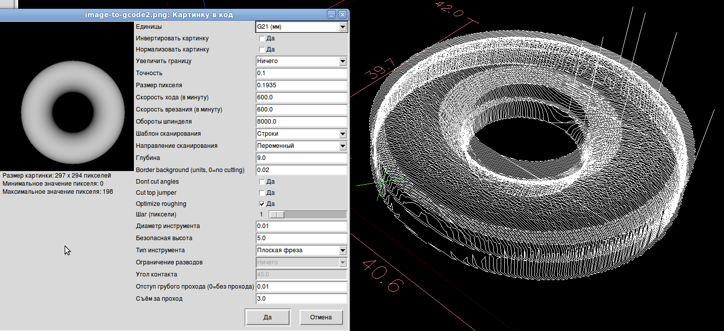This screenshot has height=331, width=724.
Task: Disable the Optimize roughing checkbox
Action: click(262, 204)
